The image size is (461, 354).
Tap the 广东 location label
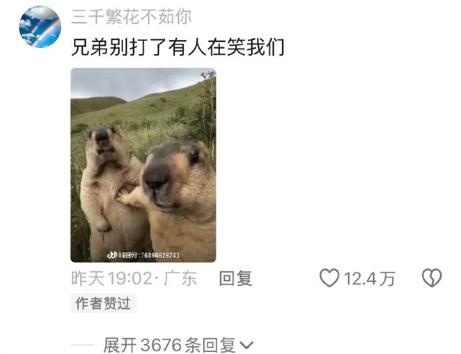[180, 278]
